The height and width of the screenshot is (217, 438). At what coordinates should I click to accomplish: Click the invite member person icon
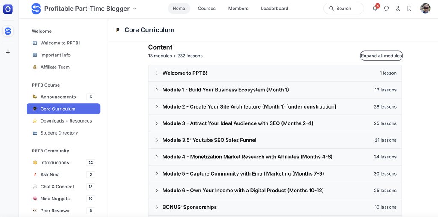click(x=398, y=9)
